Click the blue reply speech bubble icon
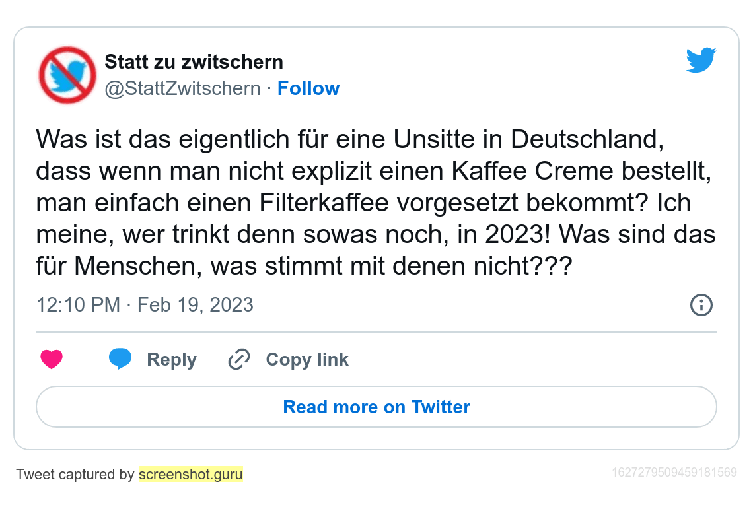The image size is (753, 511). [120, 359]
